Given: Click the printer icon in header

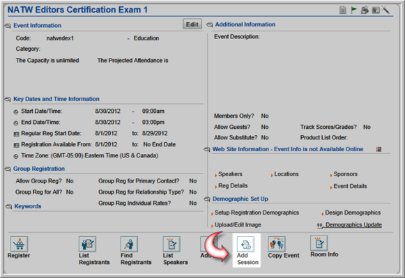Looking at the screenshot, I should point(365,10).
